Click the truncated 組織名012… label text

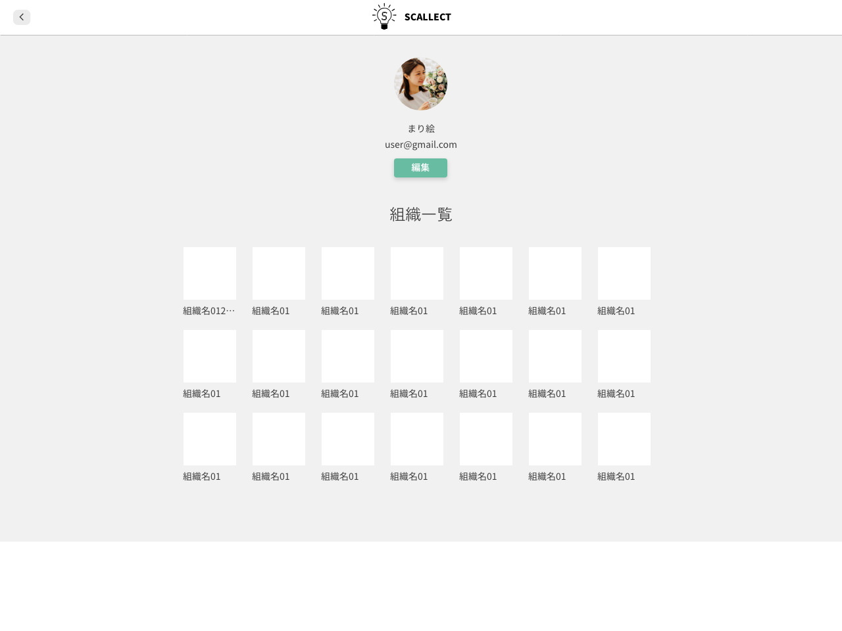tap(209, 311)
